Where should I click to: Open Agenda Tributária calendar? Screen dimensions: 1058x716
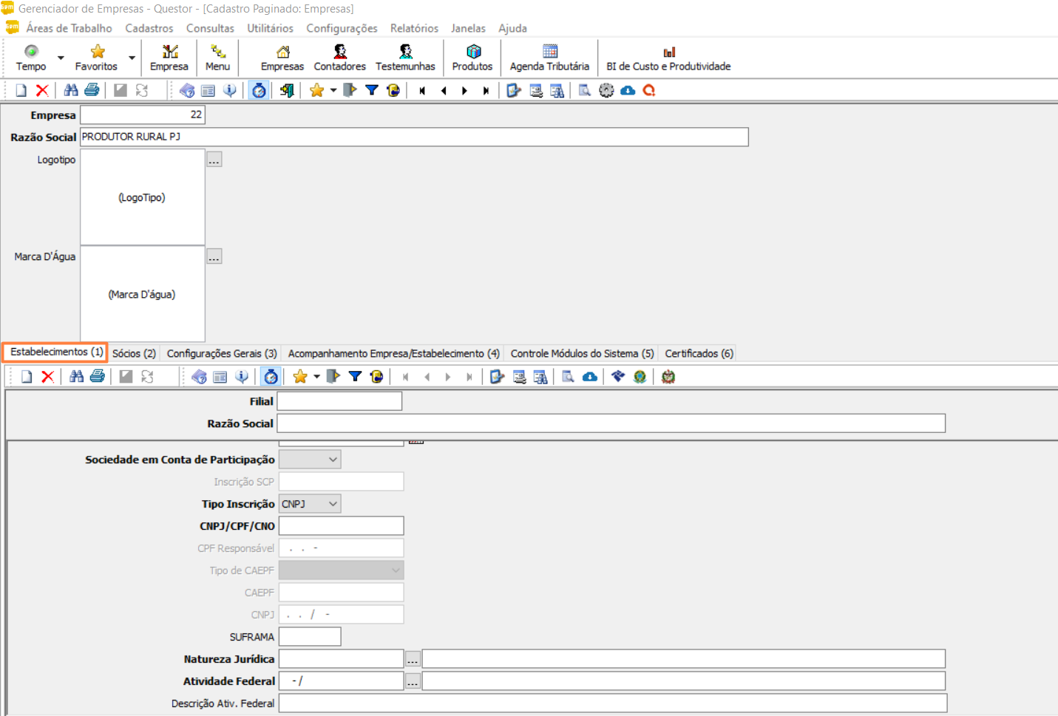point(549,58)
